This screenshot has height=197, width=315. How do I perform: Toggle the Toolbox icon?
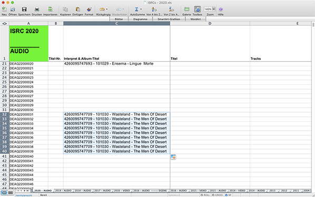point(198,9)
